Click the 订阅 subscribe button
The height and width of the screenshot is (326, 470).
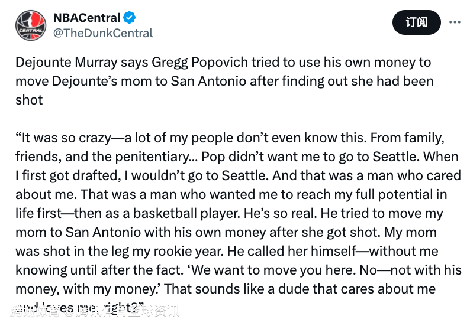point(416,22)
